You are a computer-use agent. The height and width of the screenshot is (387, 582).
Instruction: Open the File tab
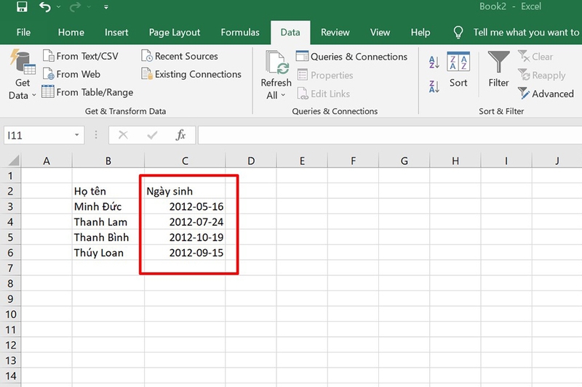(x=23, y=32)
